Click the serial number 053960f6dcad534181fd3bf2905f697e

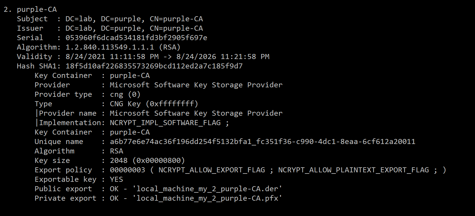click(136, 38)
